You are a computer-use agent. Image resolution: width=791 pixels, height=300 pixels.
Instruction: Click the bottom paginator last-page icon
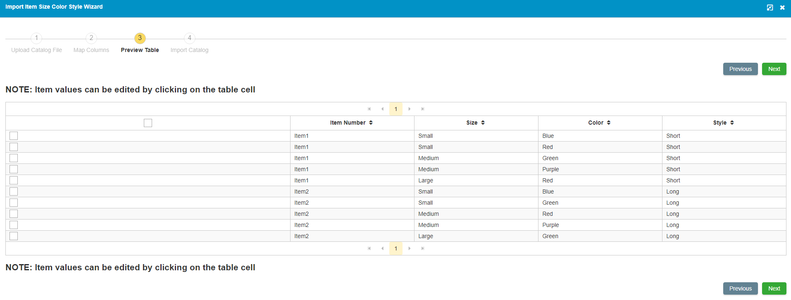[x=423, y=248]
